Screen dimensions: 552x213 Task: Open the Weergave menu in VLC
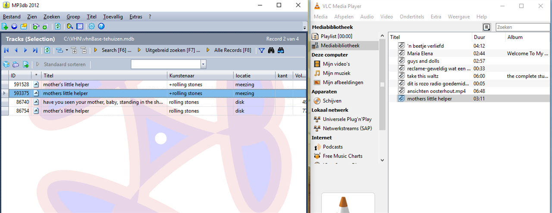coord(459,17)
